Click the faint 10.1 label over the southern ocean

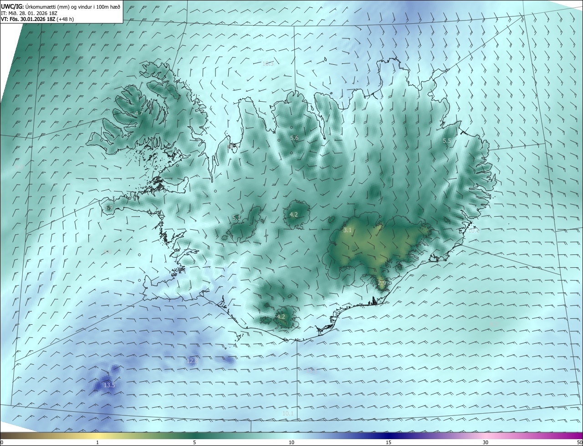tap(288, 414)
